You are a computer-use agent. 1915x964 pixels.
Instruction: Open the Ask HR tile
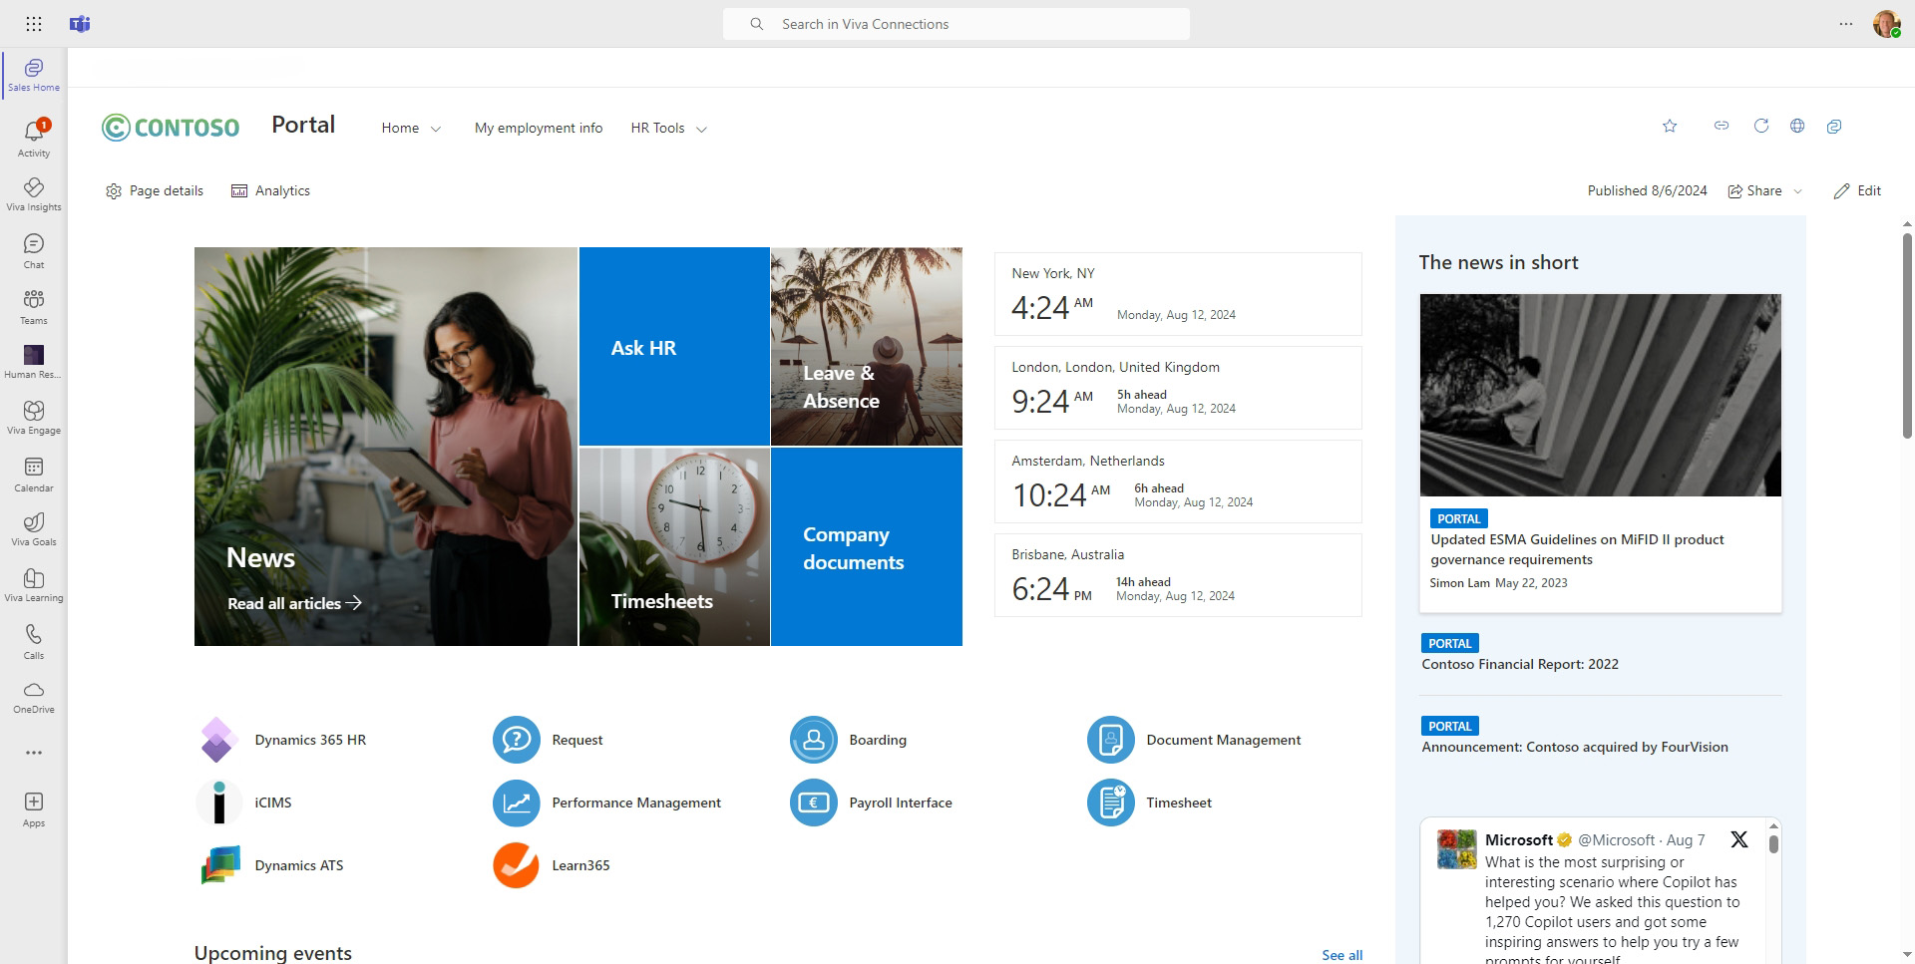point(674,346)
